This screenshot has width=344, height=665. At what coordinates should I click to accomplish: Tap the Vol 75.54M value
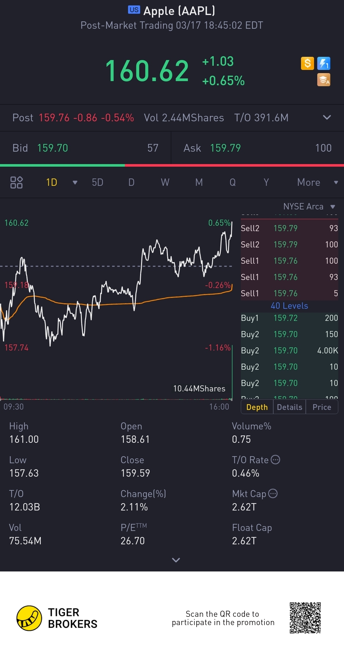pyautogui.click(x=25, y=541)
